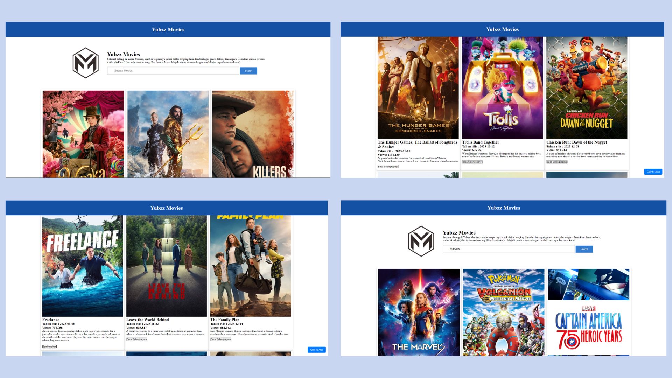Open The Hunger Games Songbirds & Snakes poster
This screenshot has width=672, height=378.
click(418, 88)
